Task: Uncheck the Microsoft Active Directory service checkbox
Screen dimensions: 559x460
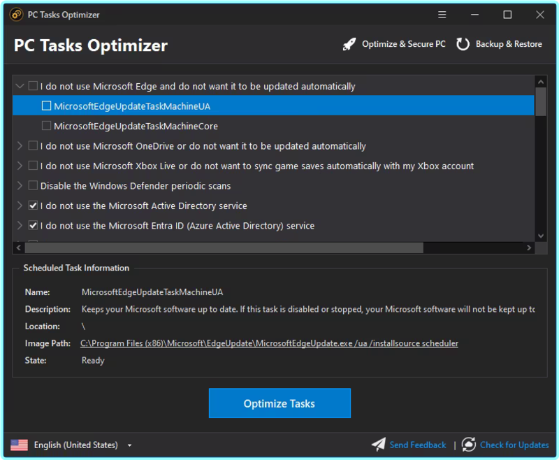Action: pyautogui.click(x=33, y=206)
